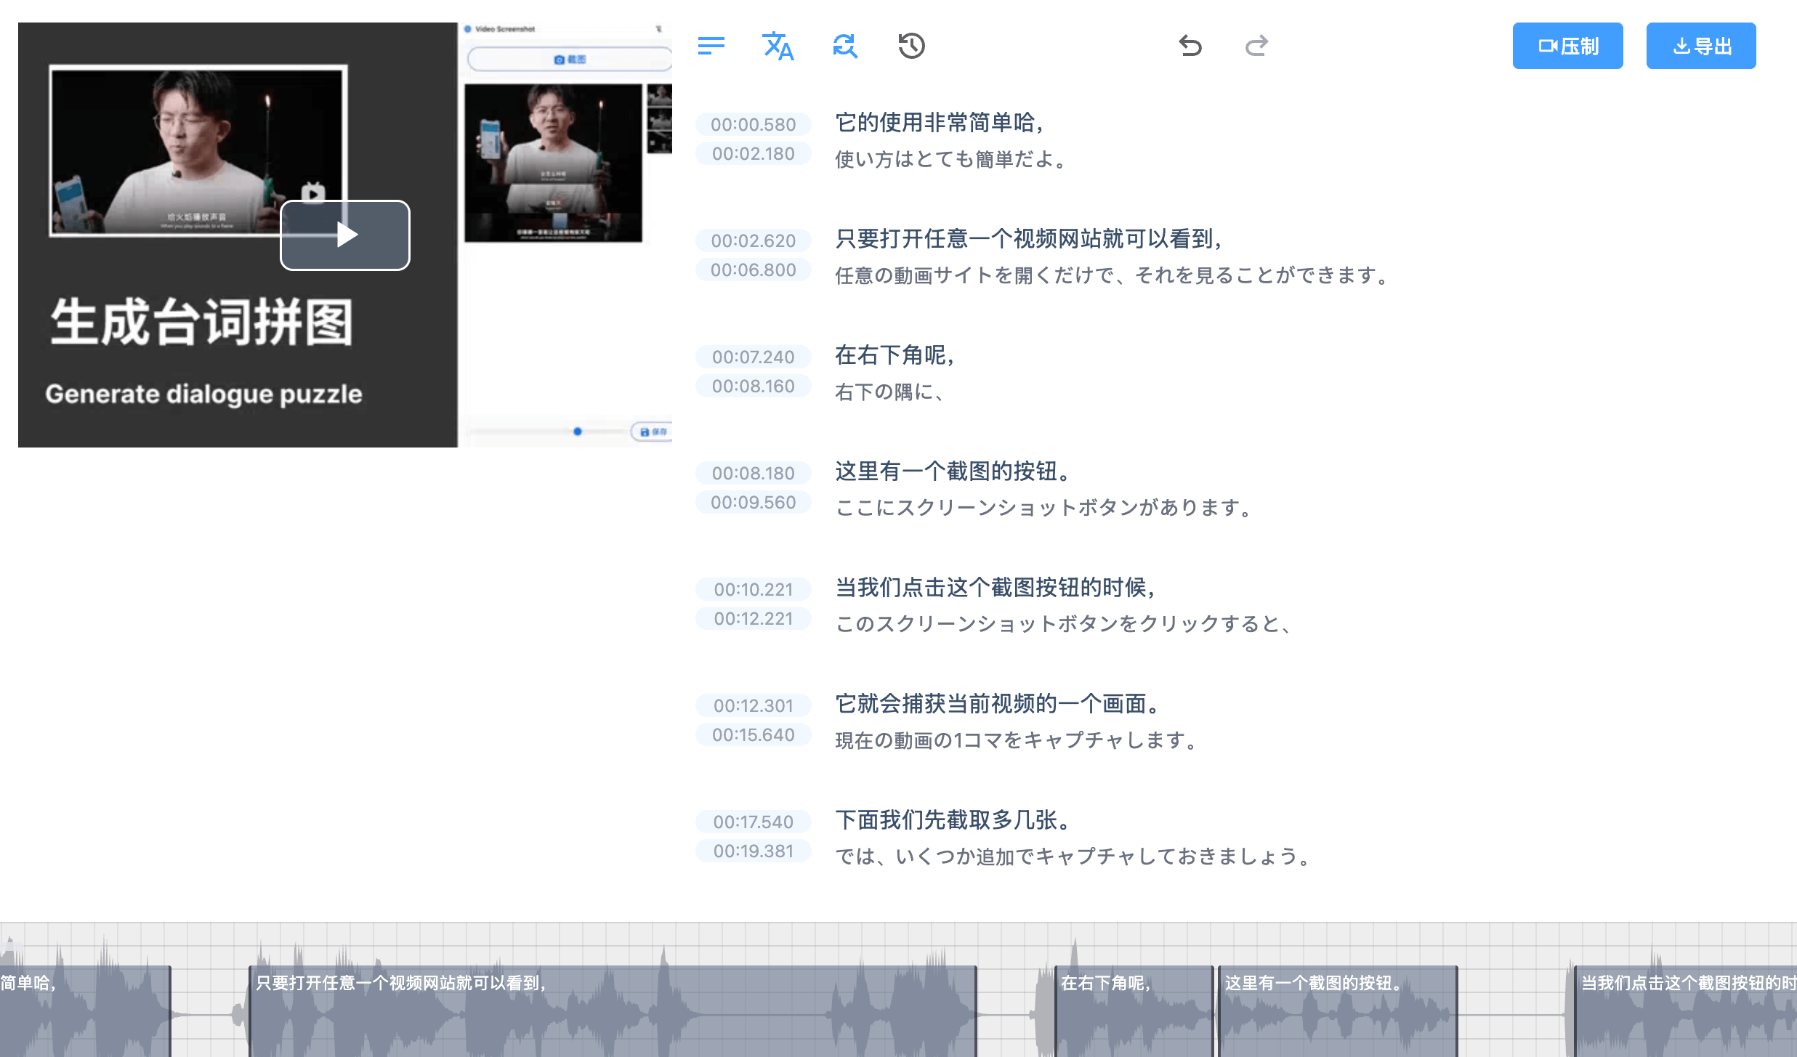This screenshot has width=1797, height=1057.
Task: Select waveform block 在右下角呢
Action: coord(1134,1011)
